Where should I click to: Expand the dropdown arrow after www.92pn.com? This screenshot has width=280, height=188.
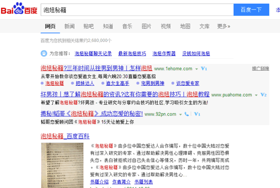tap(180, 115)
